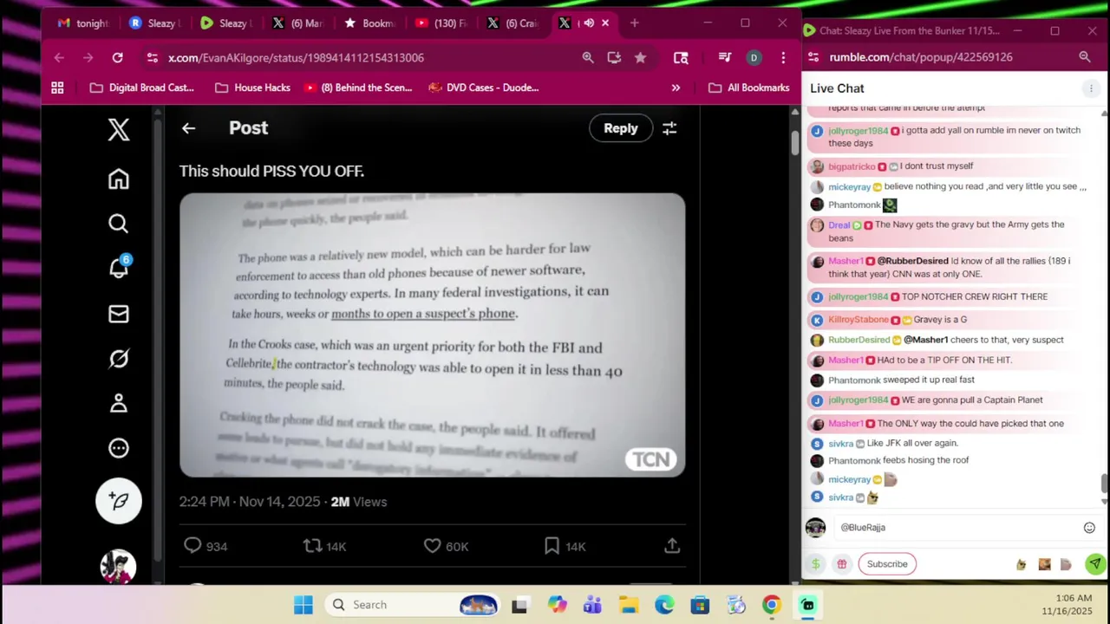
Task: Open site information icon in address bar
Action: 152,57
